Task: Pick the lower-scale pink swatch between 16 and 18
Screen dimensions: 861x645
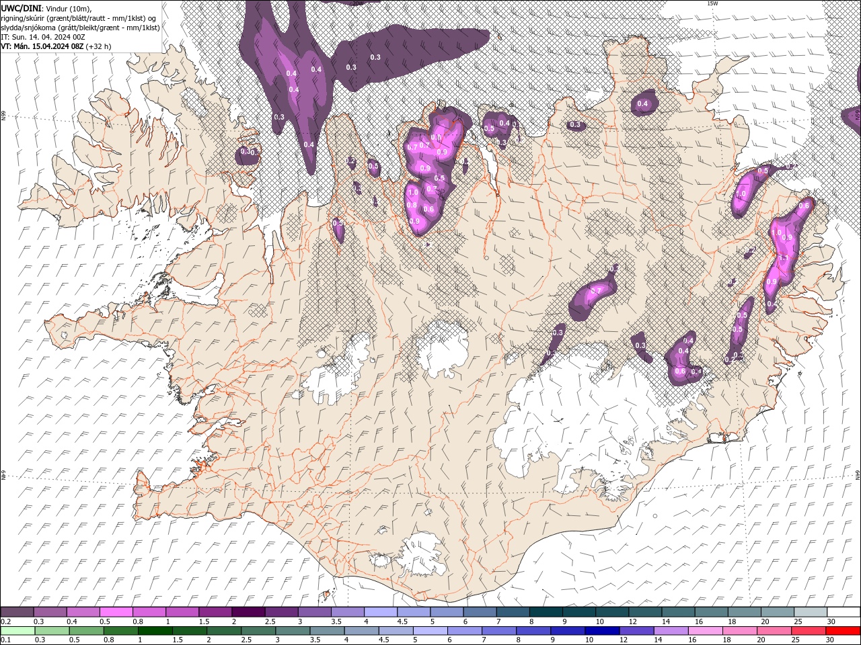Action: tap(705, 630)
